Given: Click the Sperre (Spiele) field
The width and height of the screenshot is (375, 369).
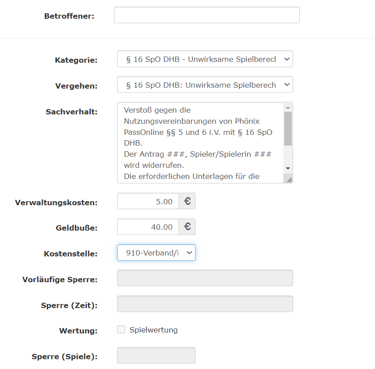Looking at the screenshot, I should pos(156,356).
